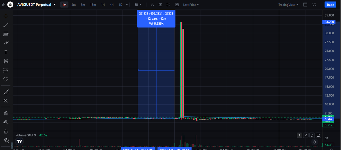The image size is (341, 150).
Task: Open the Last Price dropdown
Action: pyautogui.click(x=191, y=5)
